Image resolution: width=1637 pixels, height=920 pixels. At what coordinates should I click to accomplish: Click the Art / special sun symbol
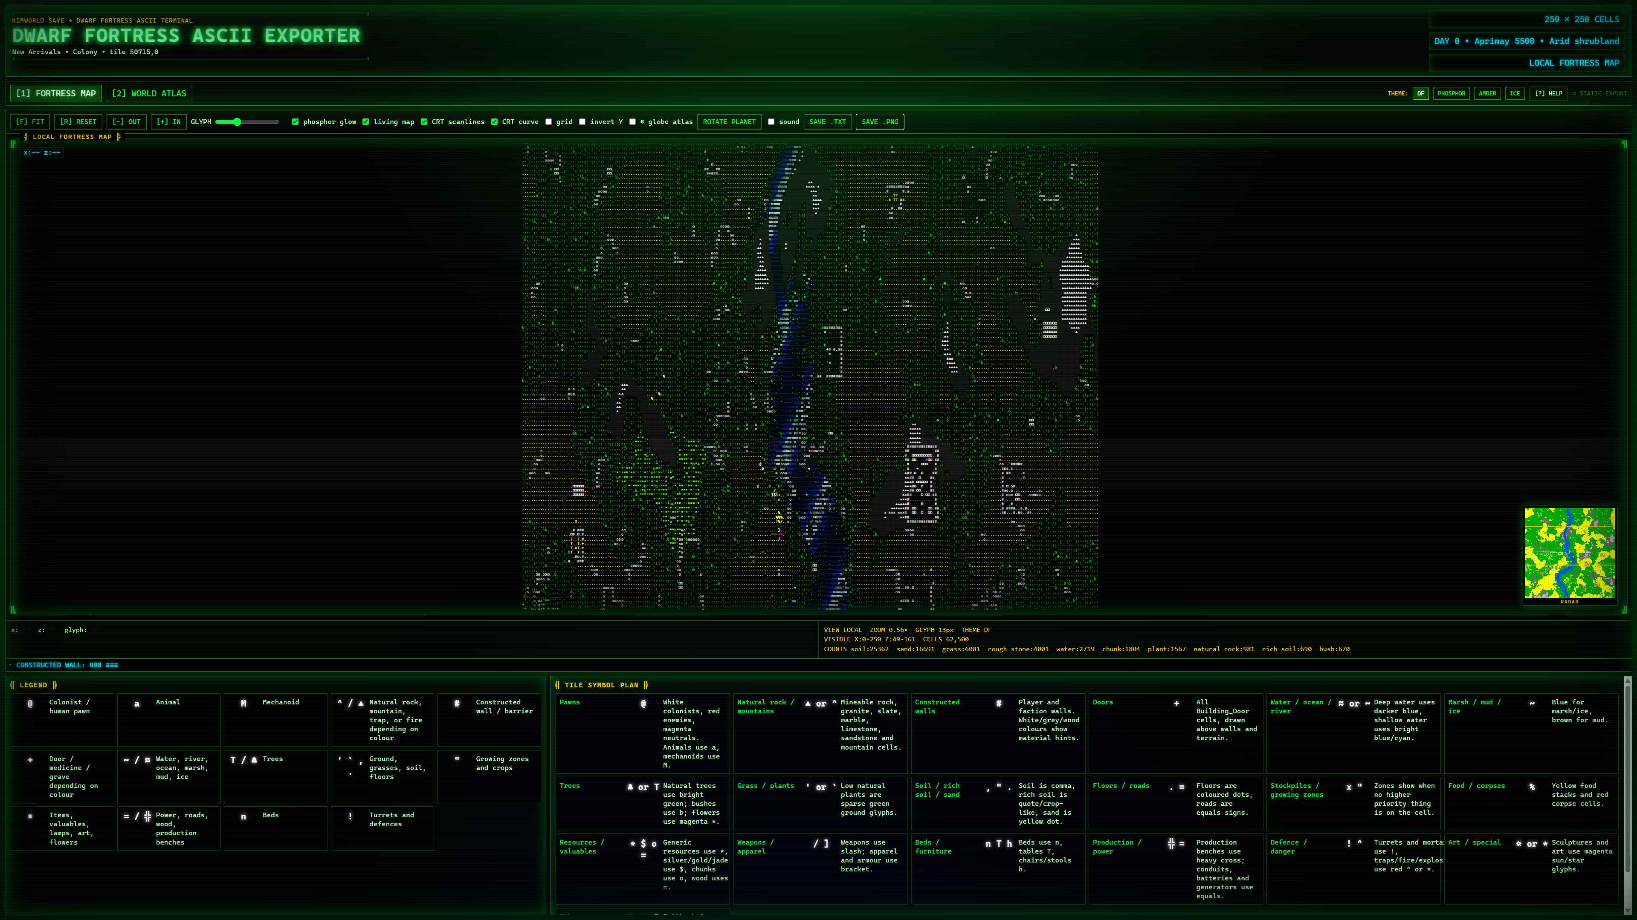pos(1519,844)
